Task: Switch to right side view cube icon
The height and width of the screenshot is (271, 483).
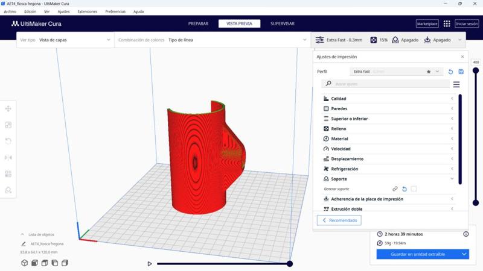Action: tap(65, 263)
